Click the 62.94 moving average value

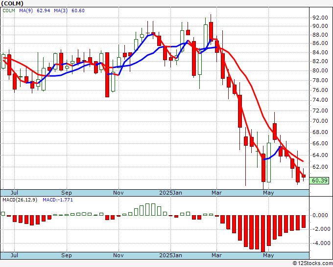click(x=43, y=11)
